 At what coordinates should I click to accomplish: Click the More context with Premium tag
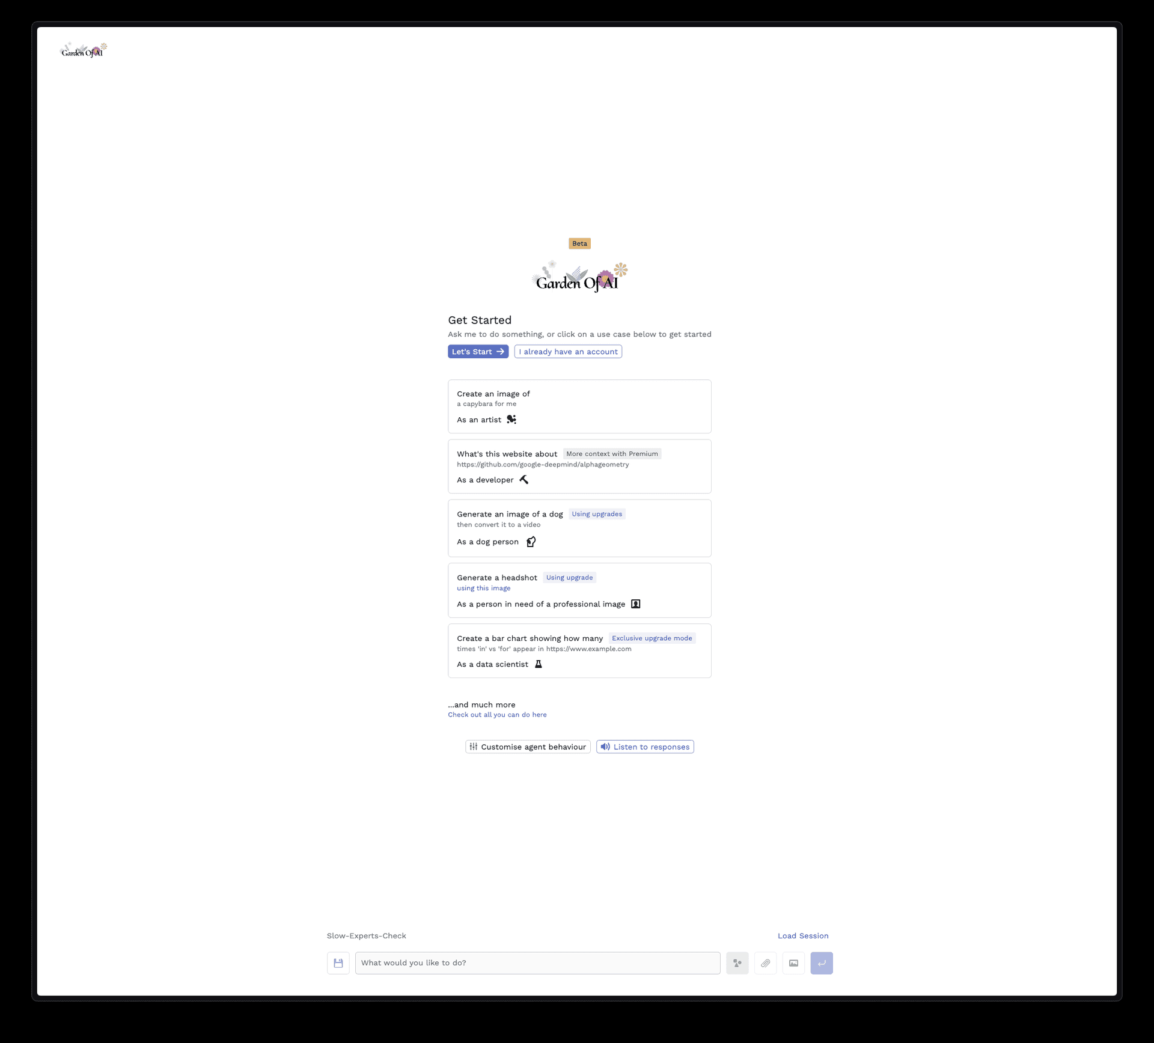(612, 454)
